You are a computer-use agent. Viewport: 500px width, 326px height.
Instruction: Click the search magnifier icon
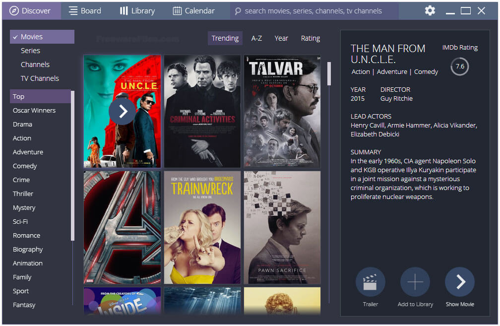click(238, 11)
